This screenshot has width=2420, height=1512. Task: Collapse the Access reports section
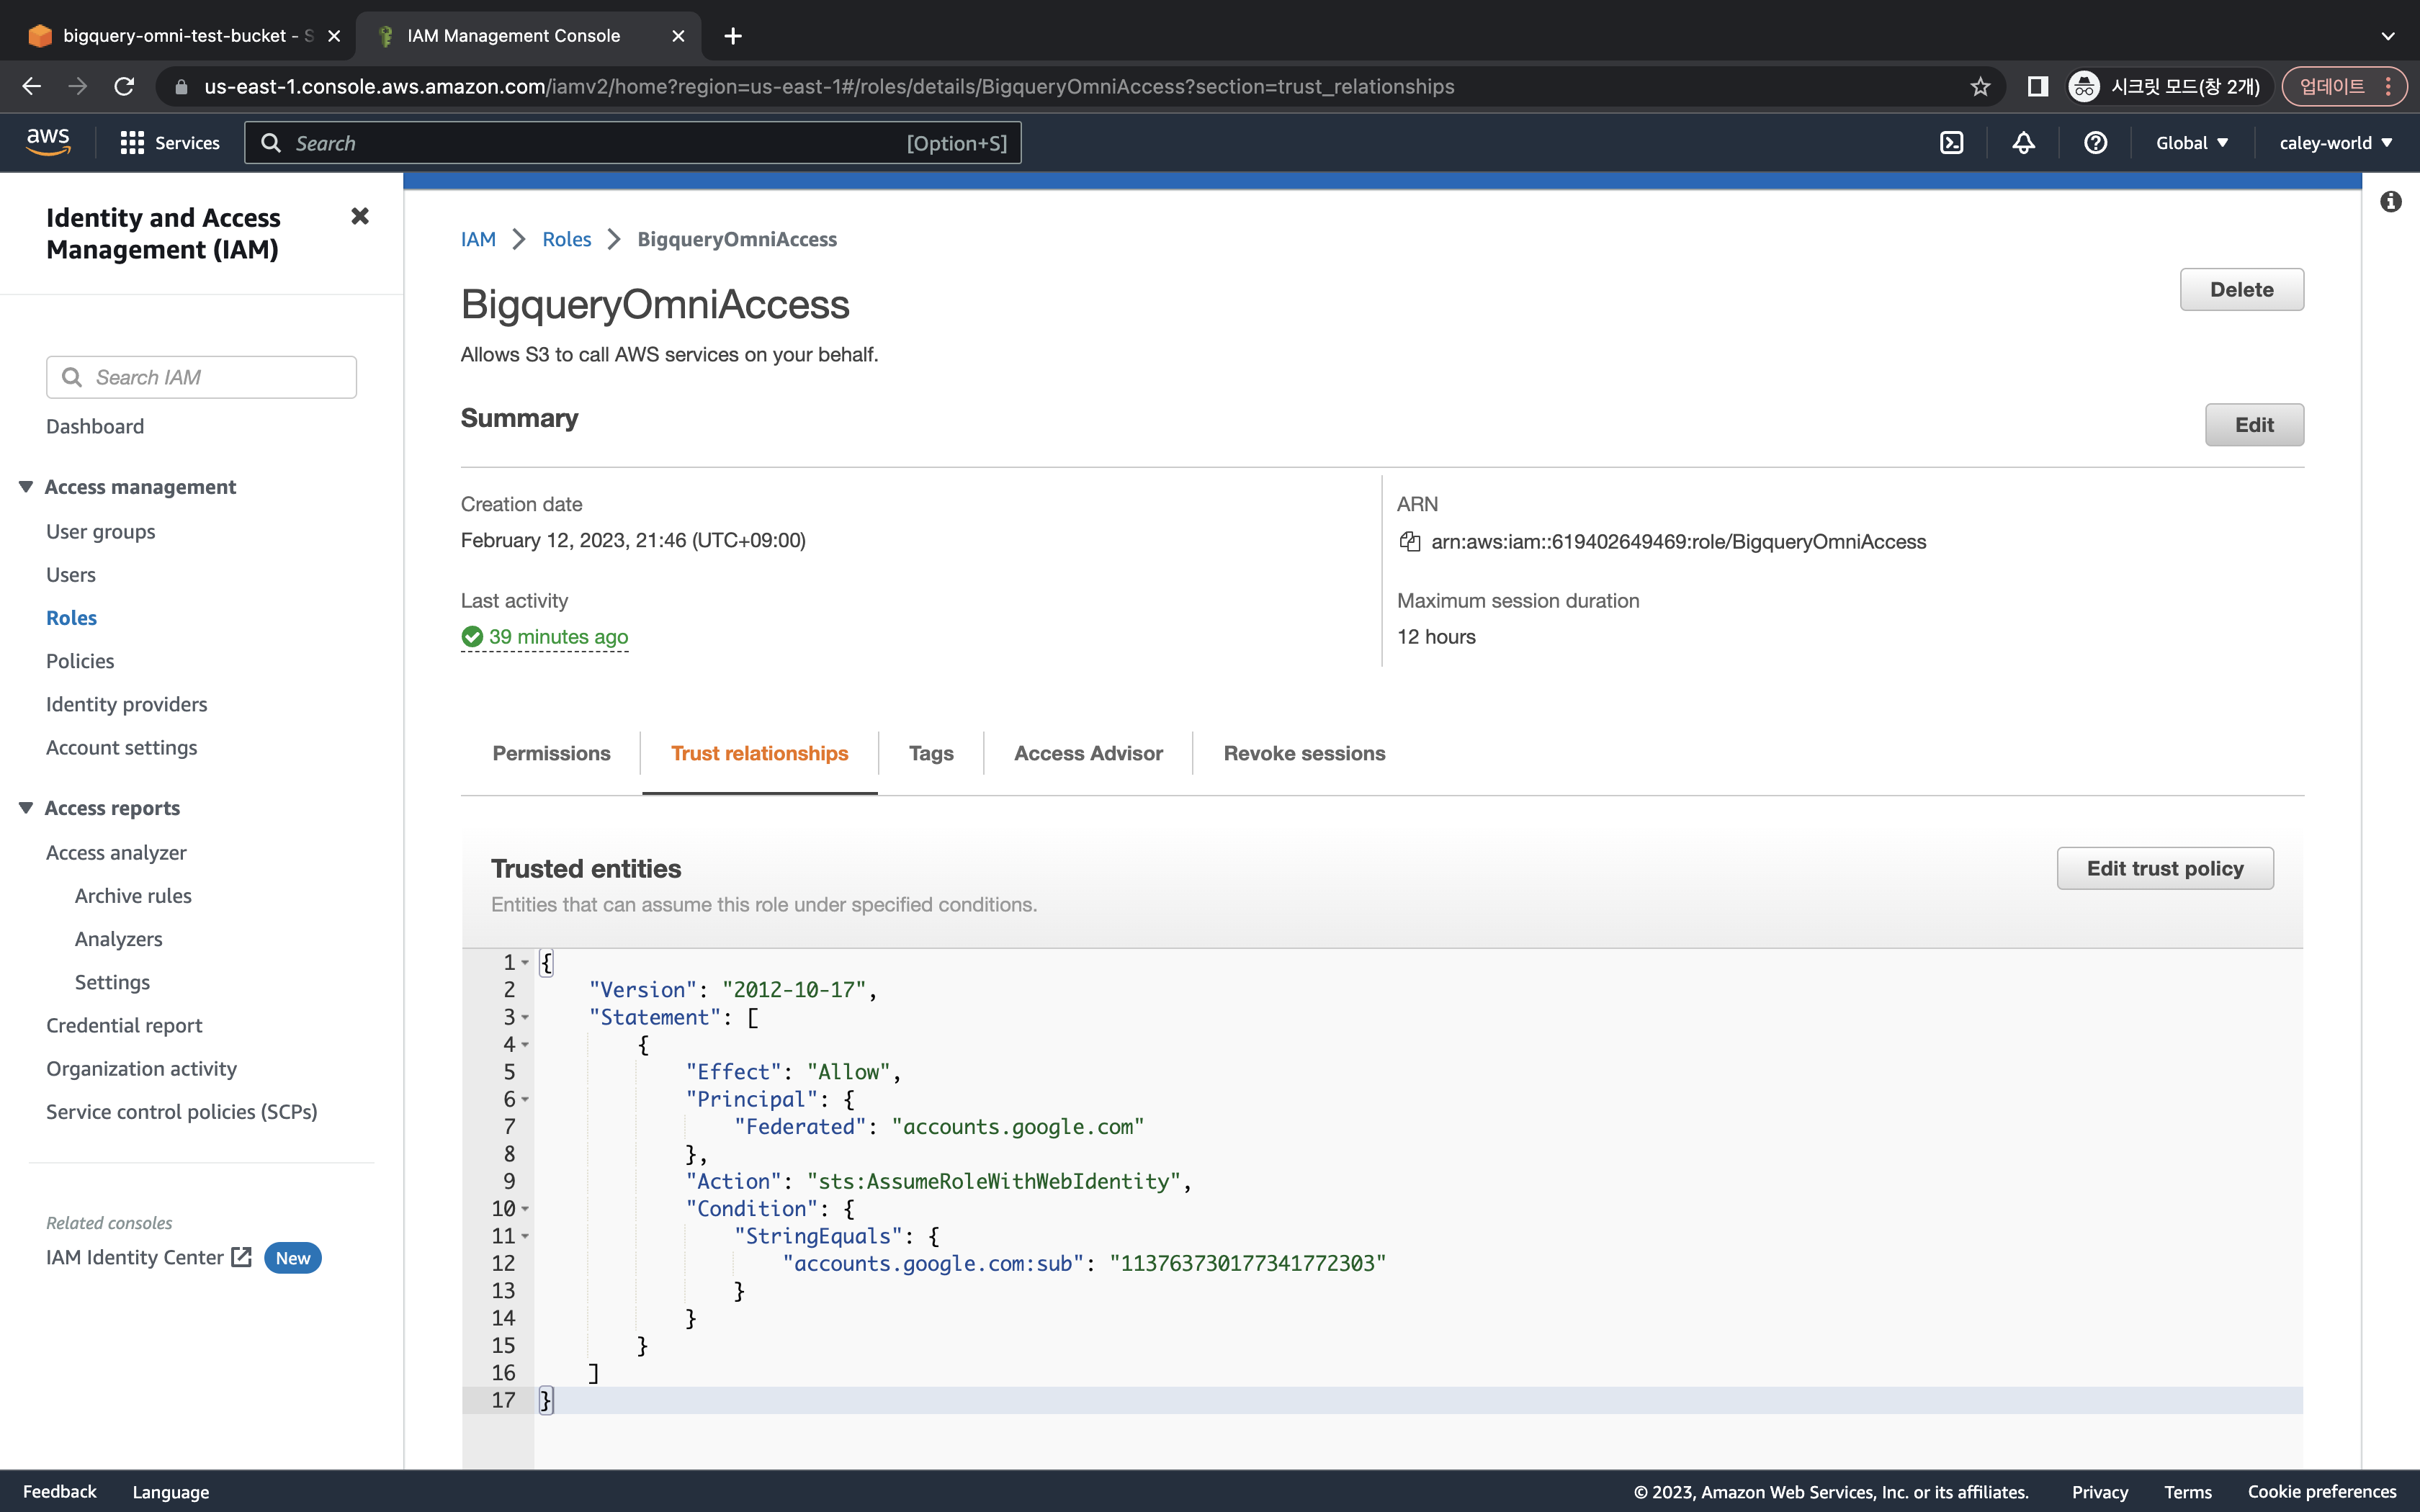pos(26,808)
